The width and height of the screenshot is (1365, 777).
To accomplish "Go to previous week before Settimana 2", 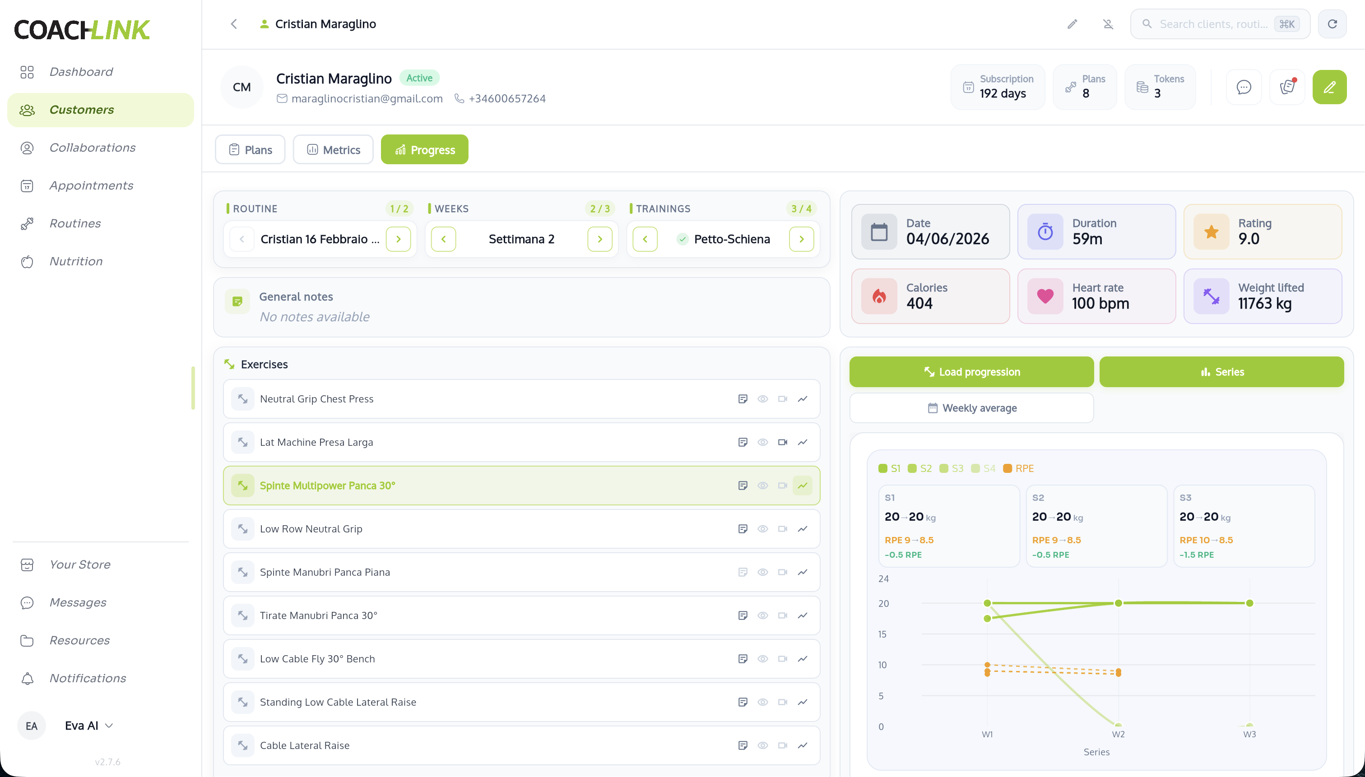I will [443, 239].
